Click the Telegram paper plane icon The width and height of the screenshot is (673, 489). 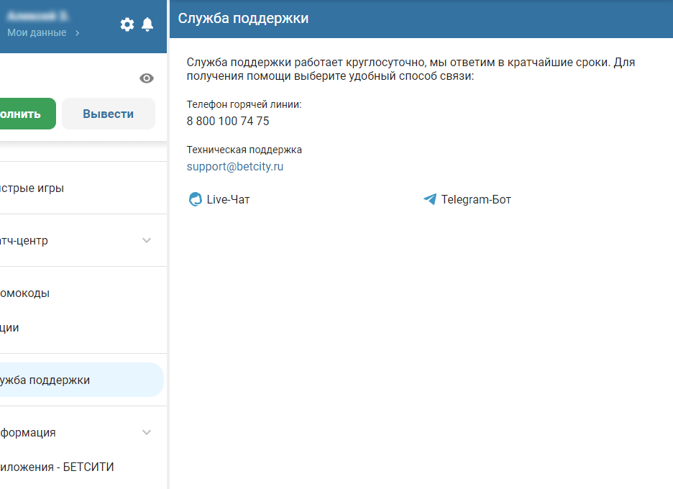(430, 199)
